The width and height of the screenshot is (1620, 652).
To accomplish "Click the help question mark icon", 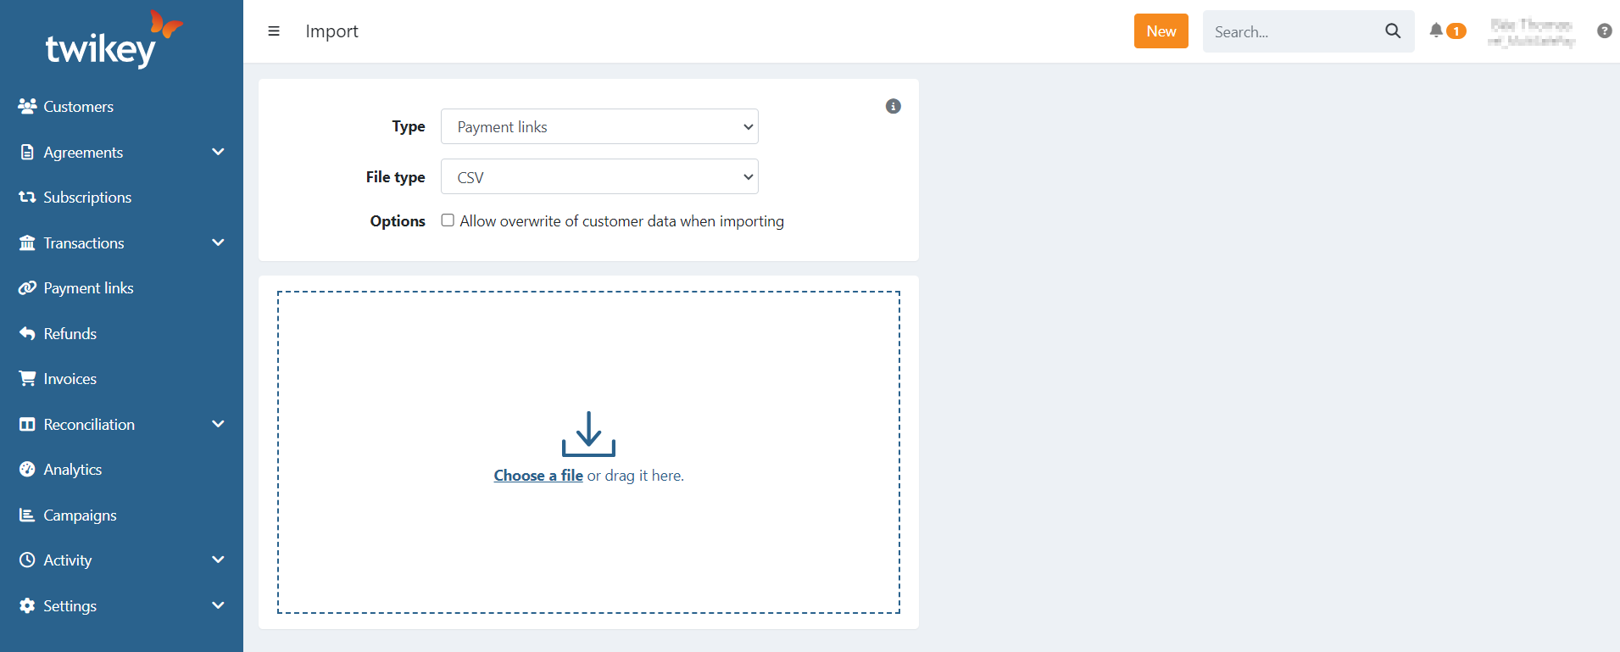I will coord(1604,31).
